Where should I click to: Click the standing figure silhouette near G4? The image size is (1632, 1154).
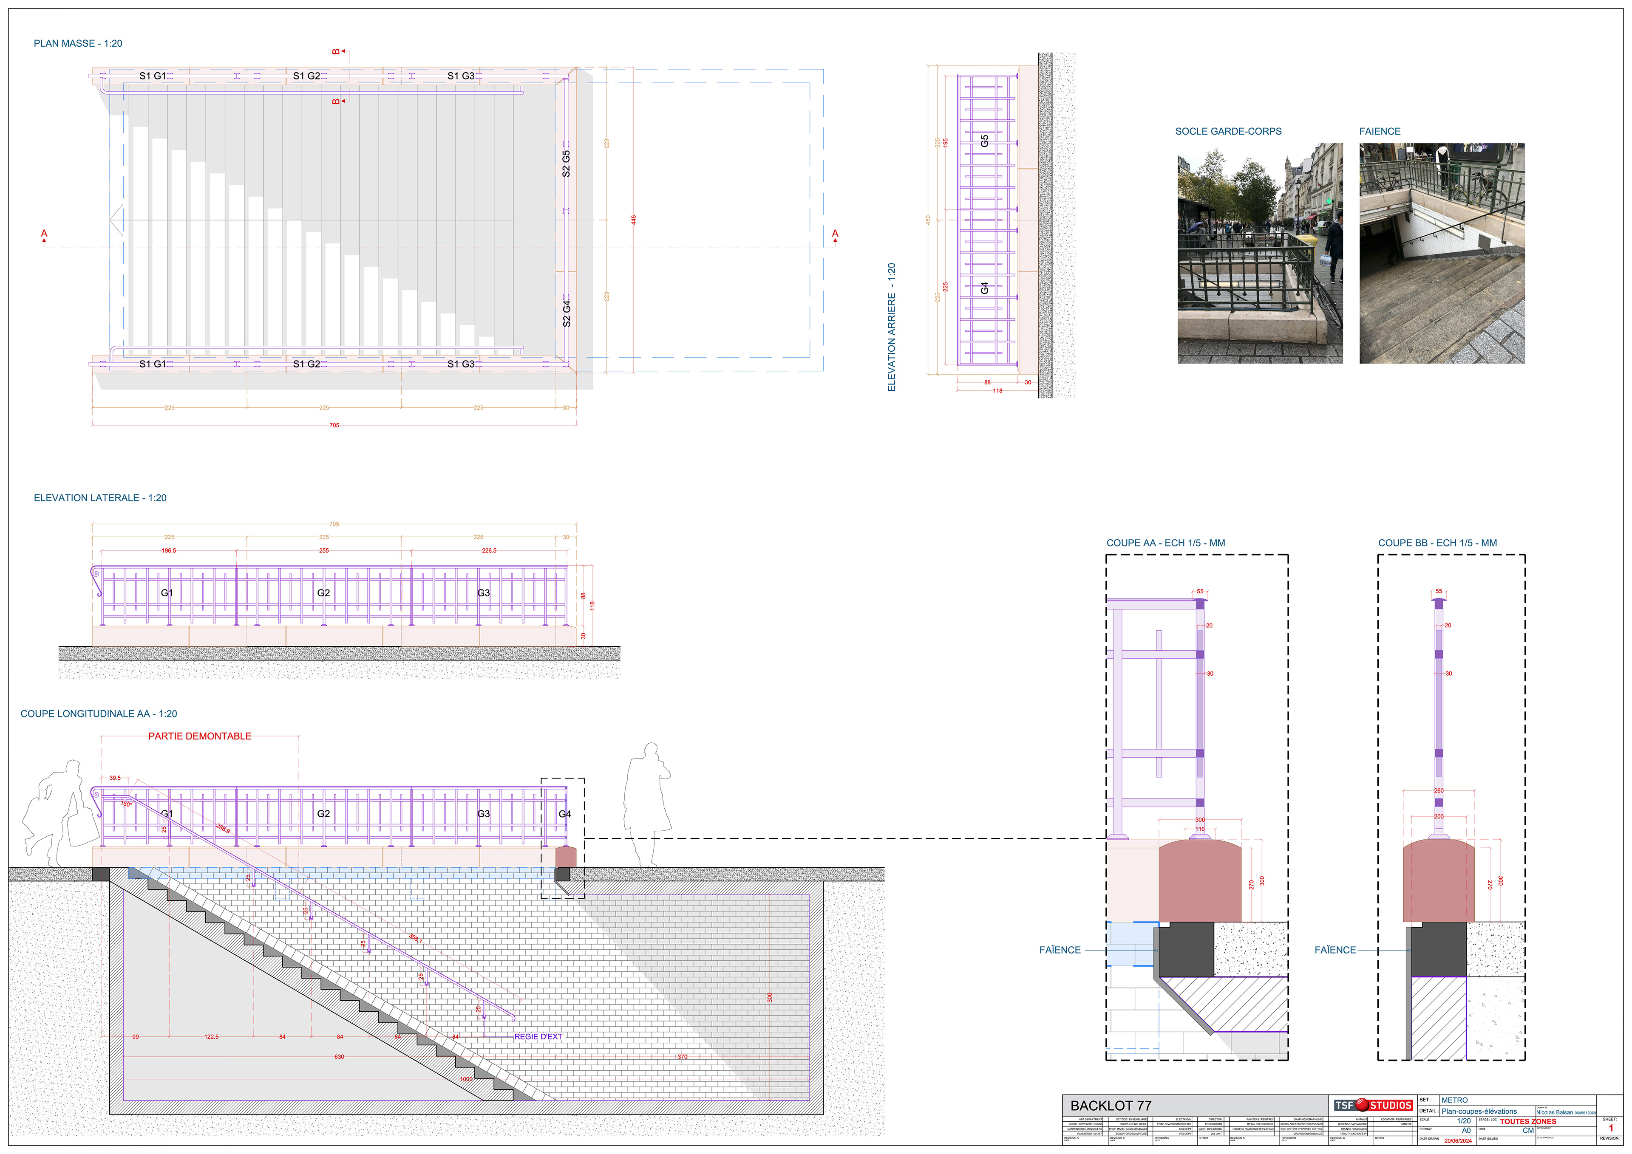[x=647, y=804]
